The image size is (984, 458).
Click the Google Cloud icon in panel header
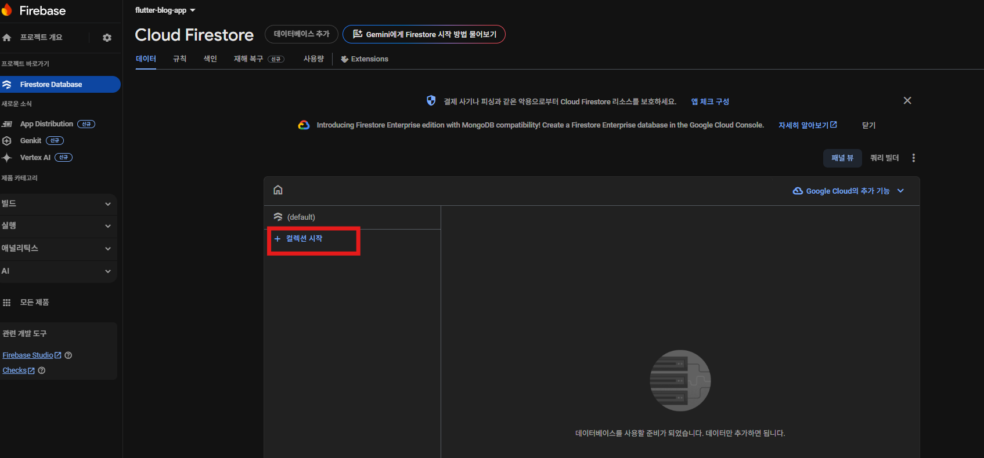[798, 191]
